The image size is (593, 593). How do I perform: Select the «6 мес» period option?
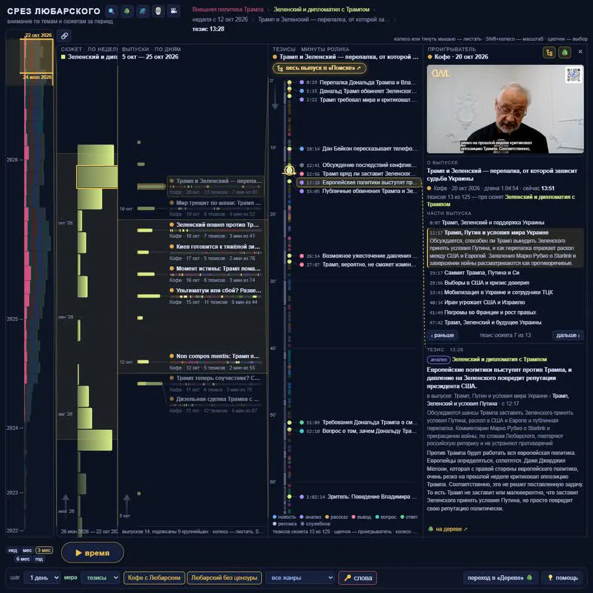tap(23, 559)
